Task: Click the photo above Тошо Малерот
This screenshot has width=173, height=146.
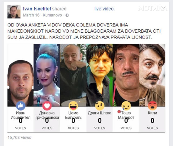Action: pos(126,75)
